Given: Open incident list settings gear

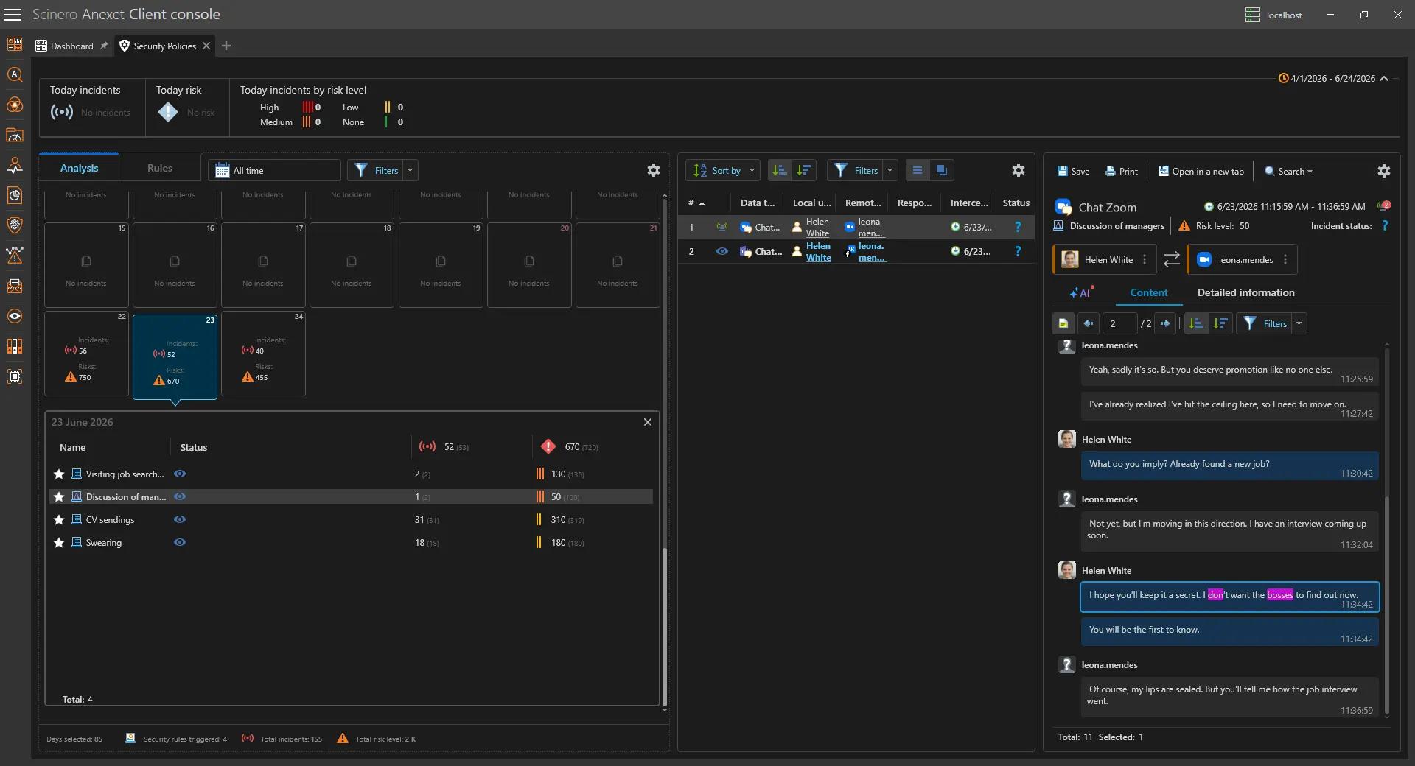Looking at the screenshot, I should pyautogui.click(x=1019, y=171).
